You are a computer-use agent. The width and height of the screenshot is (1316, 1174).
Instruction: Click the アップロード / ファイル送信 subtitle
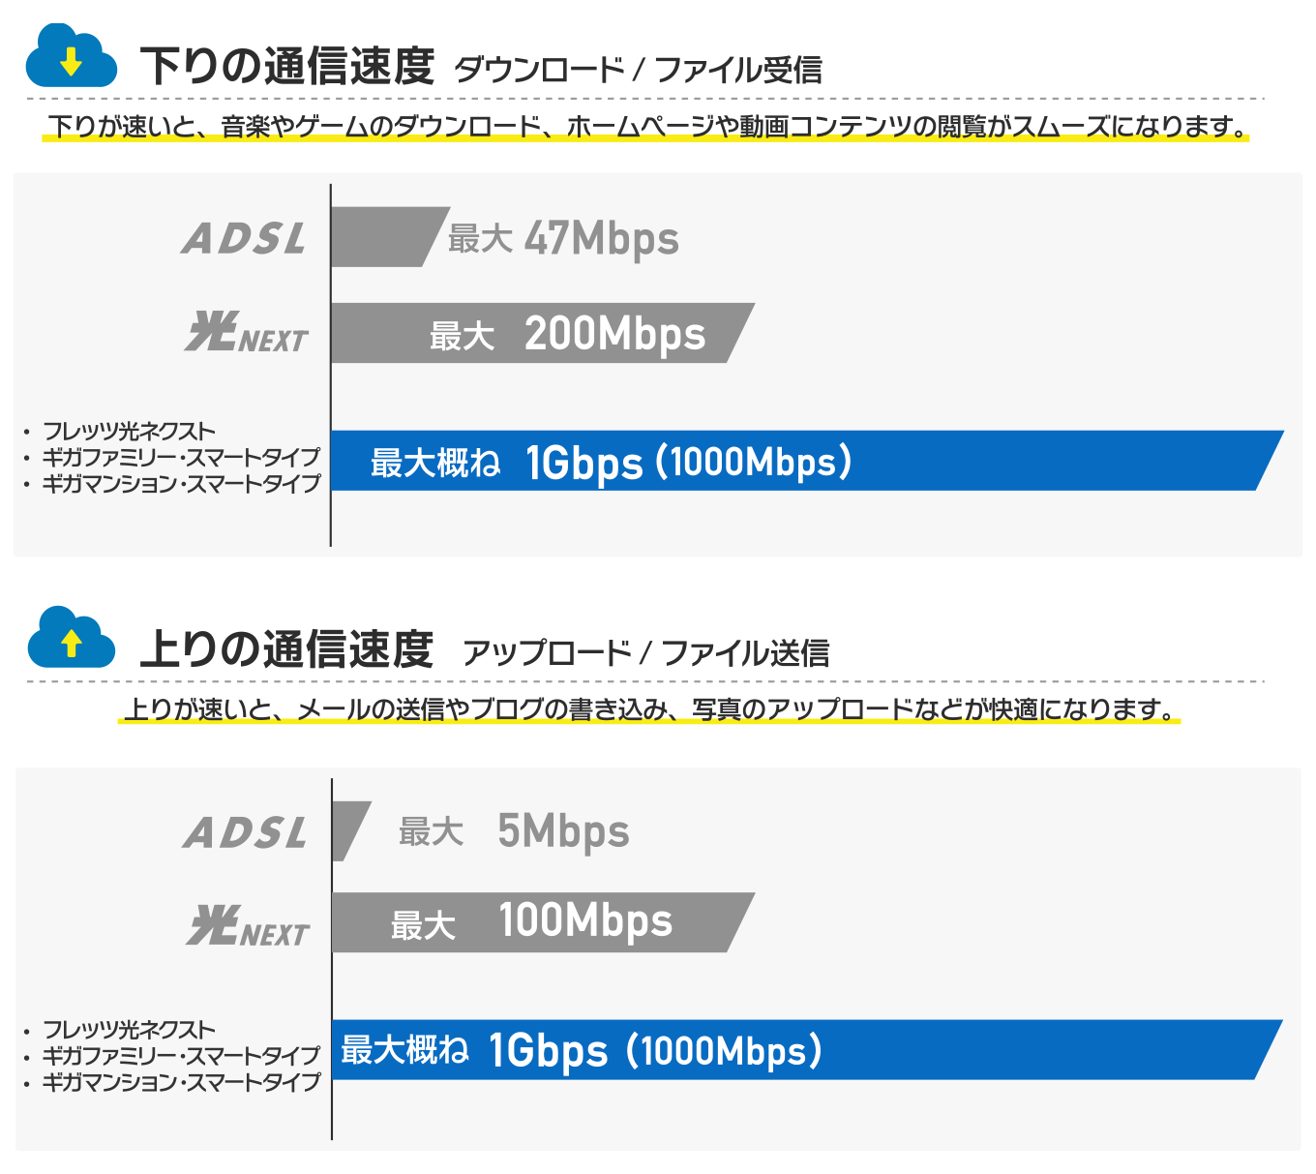pyautogui.click(x=645, y=653)
